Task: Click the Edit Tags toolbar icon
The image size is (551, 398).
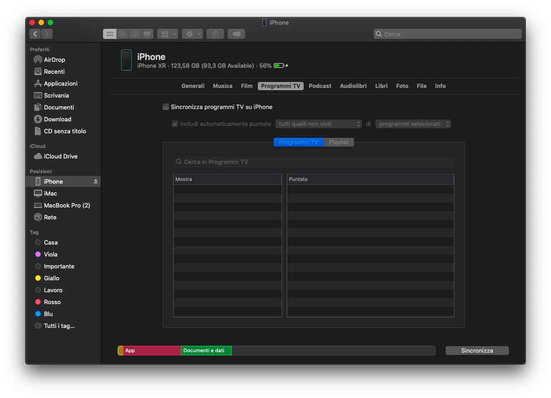Action: tap(236, 34)
